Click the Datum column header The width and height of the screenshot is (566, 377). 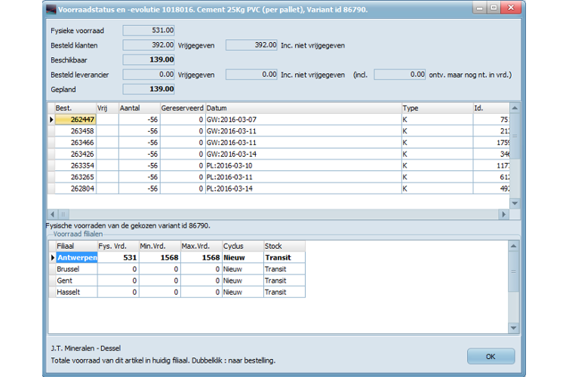click(x=303, y=109)
